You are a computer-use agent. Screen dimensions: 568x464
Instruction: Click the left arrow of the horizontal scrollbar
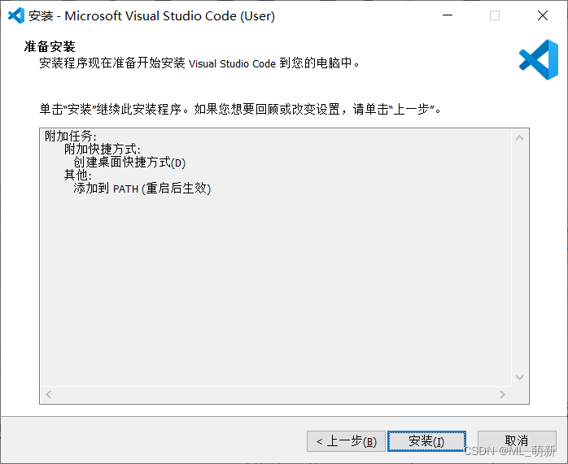point(49,394)
